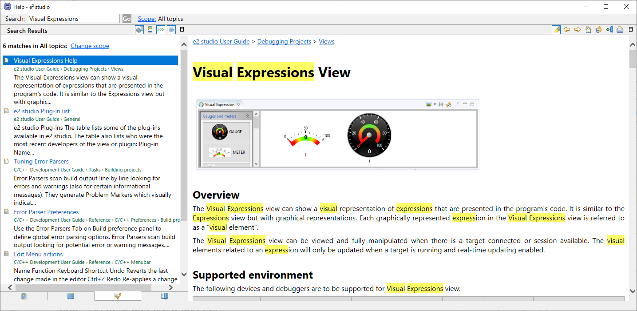Image resolution: width=637 pixels, height=311 pixels.
Task: Toggle the show result descriptions button
Action: tap(171, 30)
